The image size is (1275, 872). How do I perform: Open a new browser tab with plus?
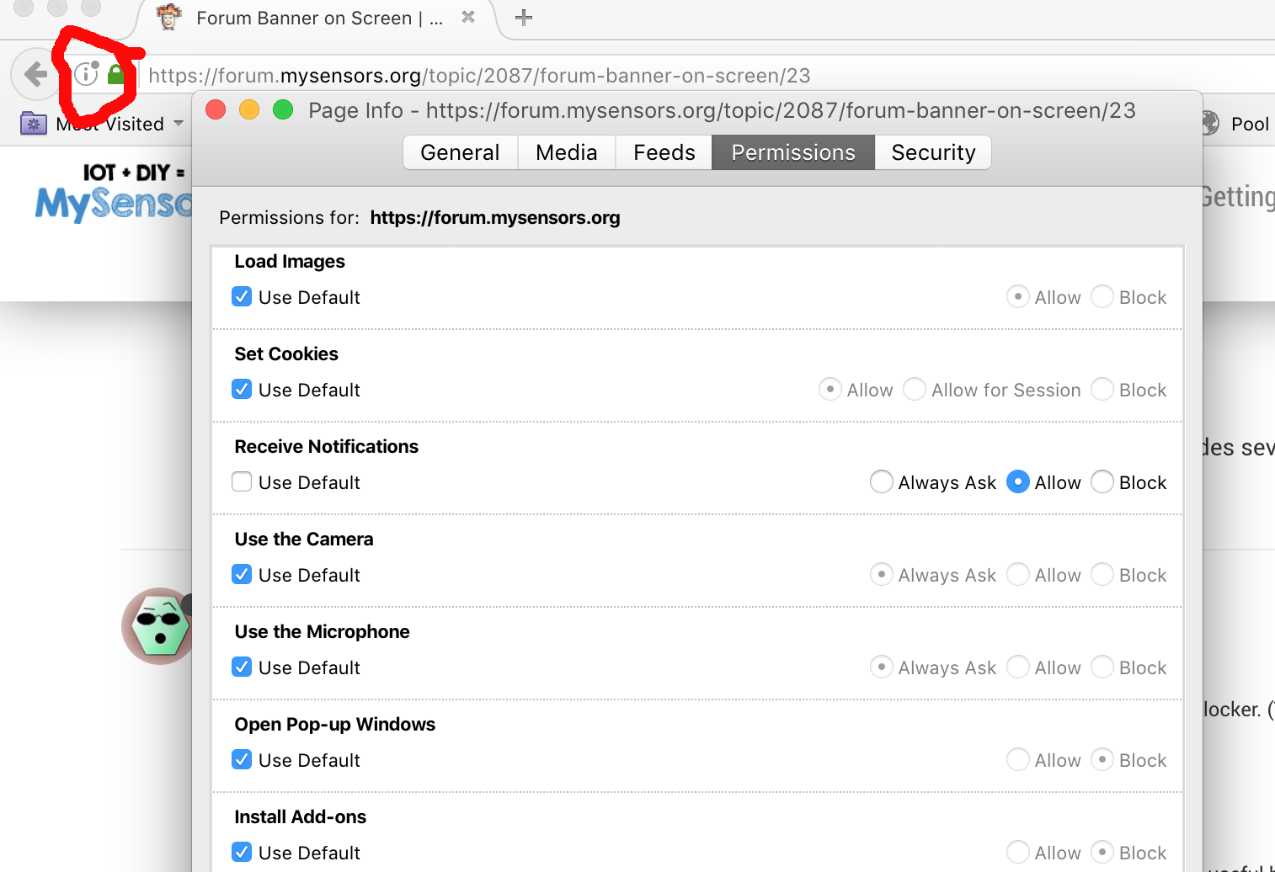(x=524, y=18)
